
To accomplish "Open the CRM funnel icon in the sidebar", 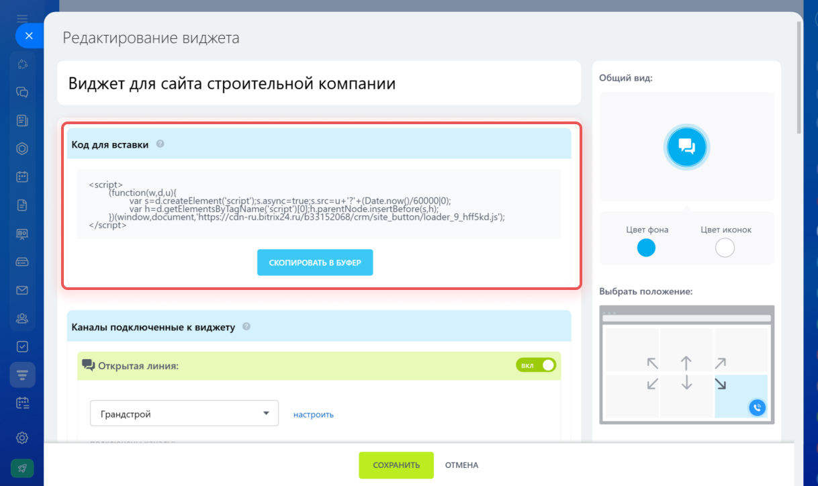I will (22, 375).
